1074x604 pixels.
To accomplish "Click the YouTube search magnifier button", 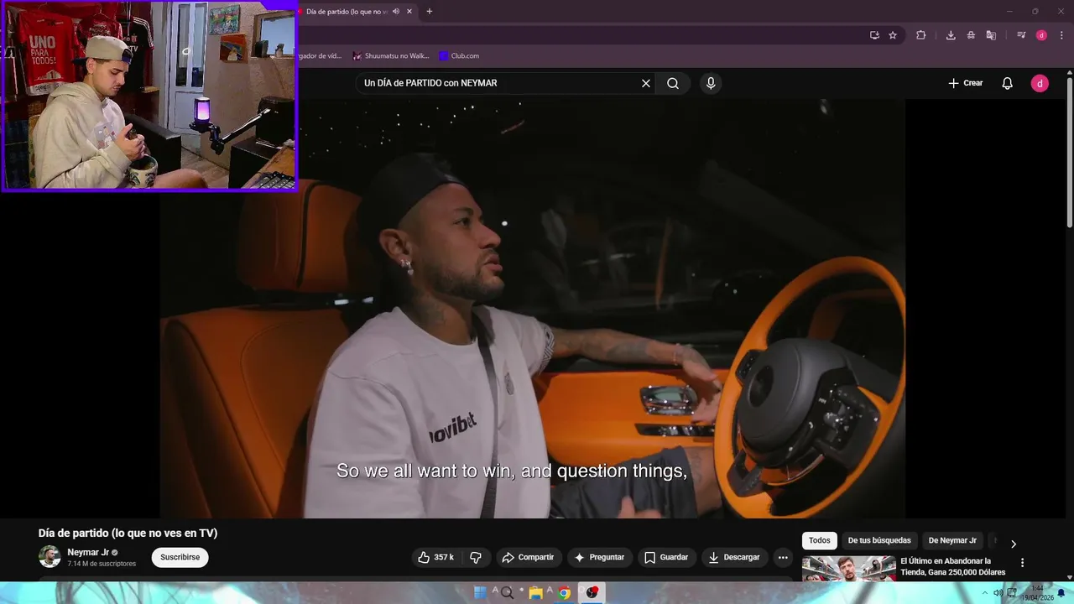I will (x=673, y=83).
